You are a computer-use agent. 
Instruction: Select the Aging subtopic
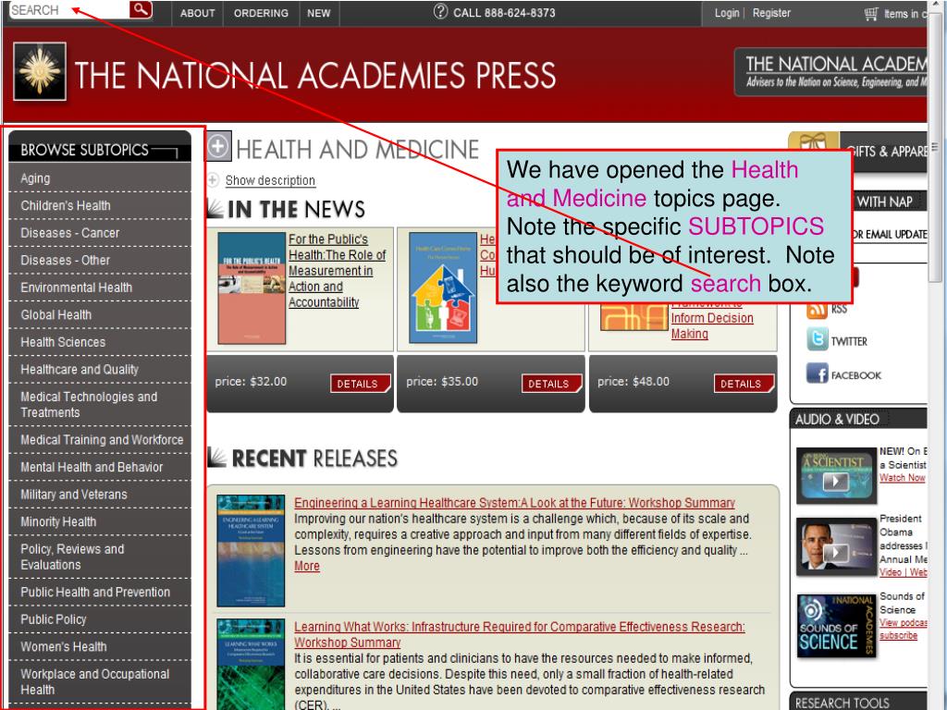(x=100, y=178)
